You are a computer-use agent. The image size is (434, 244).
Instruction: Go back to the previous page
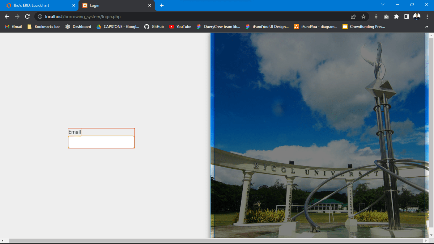(x=7, y=17)
